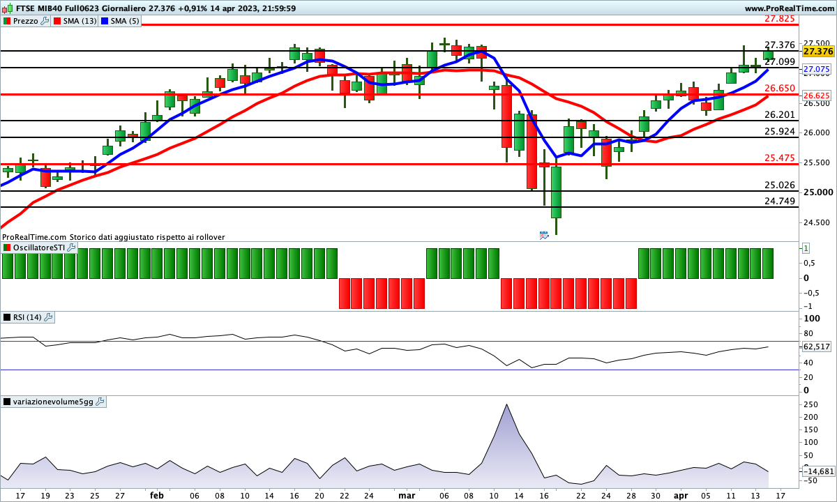Open the www.ProRealTime.com link
Viewport: 837px width, 502px height.
(x=789, y=8)
